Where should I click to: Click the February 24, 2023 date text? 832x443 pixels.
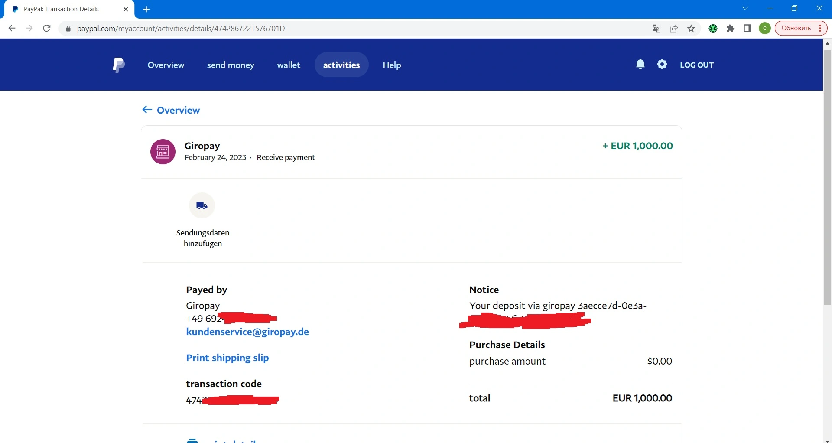(x=215, y=157)
